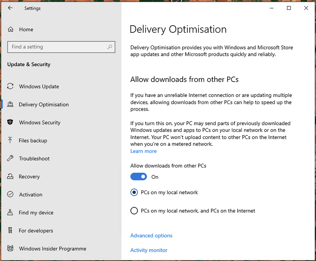The image size is (316, 261).
Task: Click the Activation checkmark circle icon
Action: click(x=10, y=194)
